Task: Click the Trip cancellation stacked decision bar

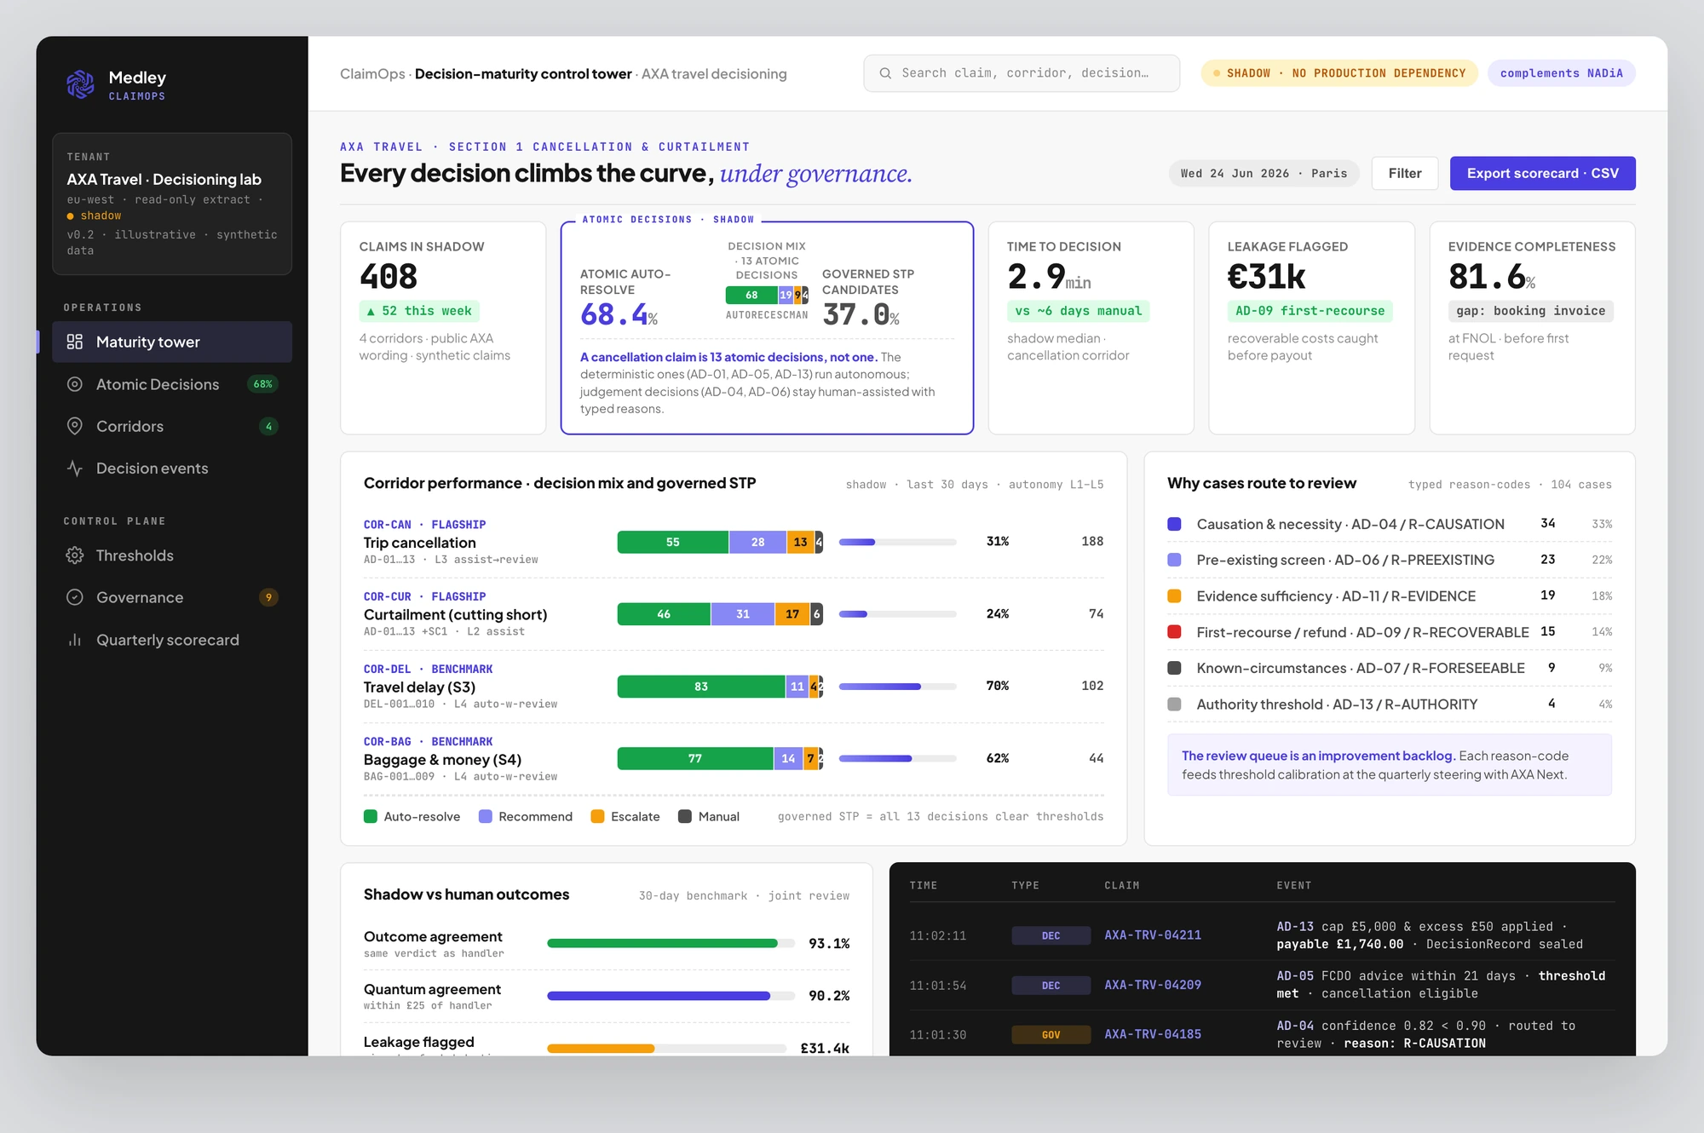Action: pos(720,542)
